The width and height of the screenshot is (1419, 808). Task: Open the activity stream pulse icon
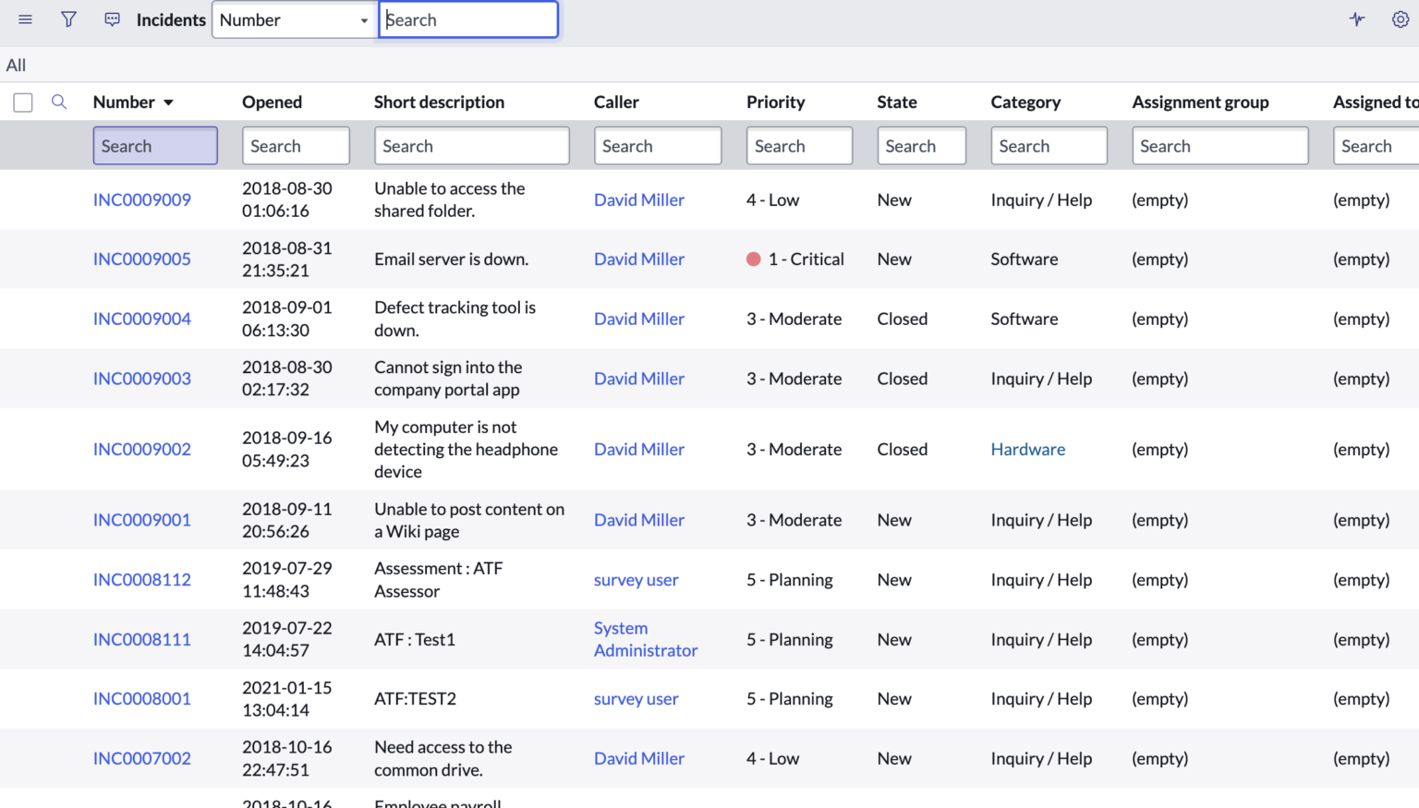[x=1356, y=18]
